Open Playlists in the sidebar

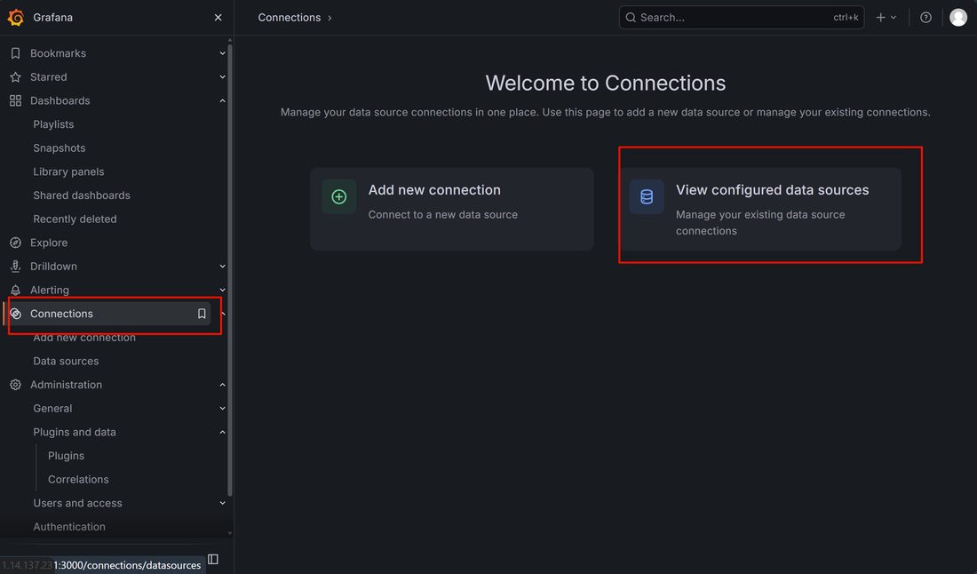(53, 124)
